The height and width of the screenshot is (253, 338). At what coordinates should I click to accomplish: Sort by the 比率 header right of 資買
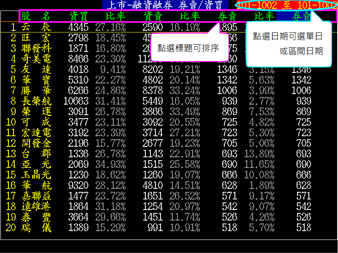115,16
